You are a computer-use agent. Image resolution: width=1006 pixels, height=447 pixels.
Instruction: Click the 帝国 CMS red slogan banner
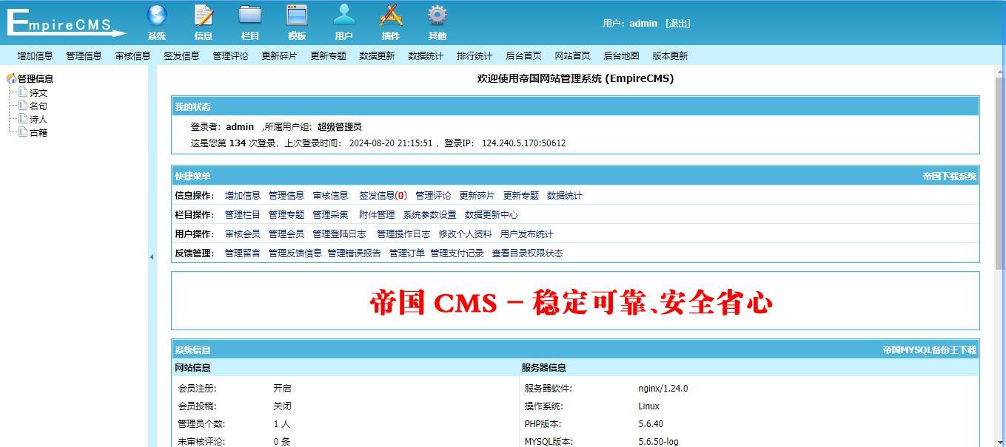[571, 303]
